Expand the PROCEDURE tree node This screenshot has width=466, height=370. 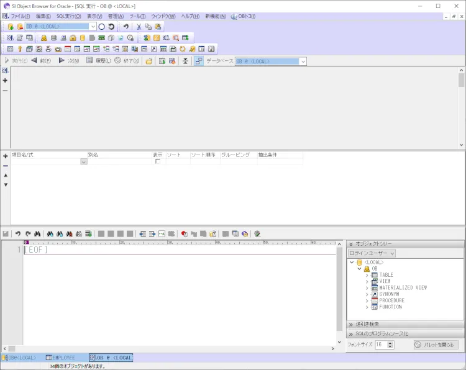pos(367,301)
